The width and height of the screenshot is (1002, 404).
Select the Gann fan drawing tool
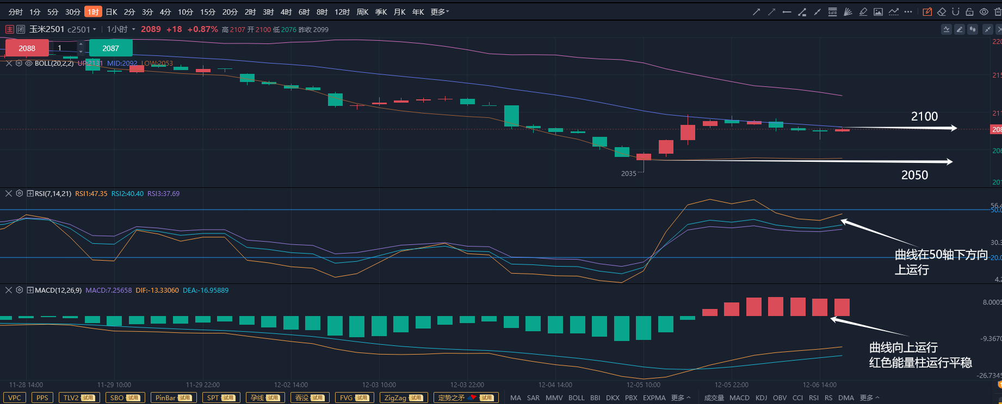click(x=848, y=12)
